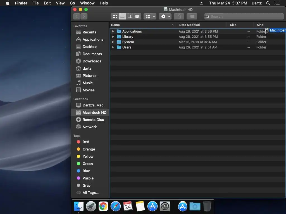The width and height of the screenshot is (286, 214).
Task: Sort by the Kind column header
Action: tap(270, 25)
